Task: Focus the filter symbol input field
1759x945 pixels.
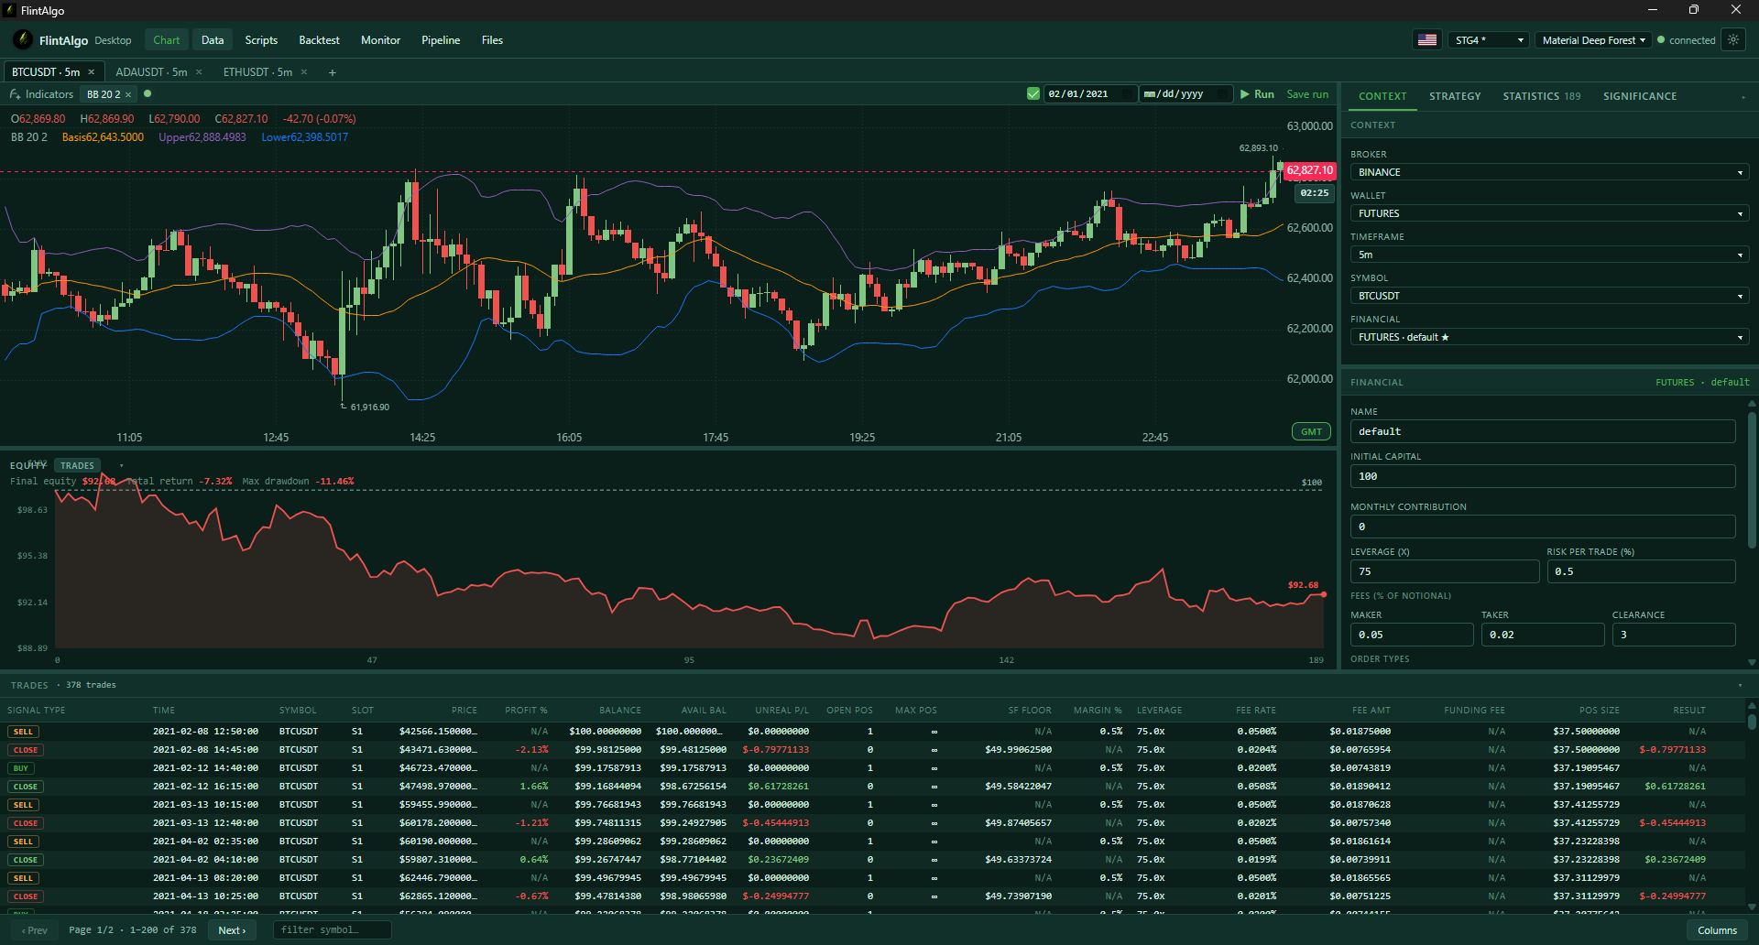Action: click(x=332, y=930)
